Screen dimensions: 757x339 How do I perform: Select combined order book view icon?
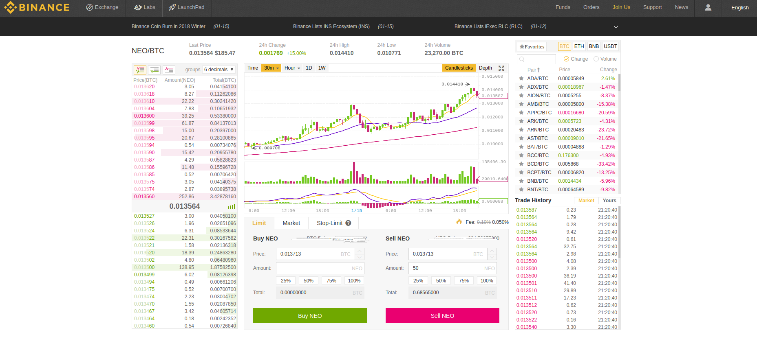point(140,70)
